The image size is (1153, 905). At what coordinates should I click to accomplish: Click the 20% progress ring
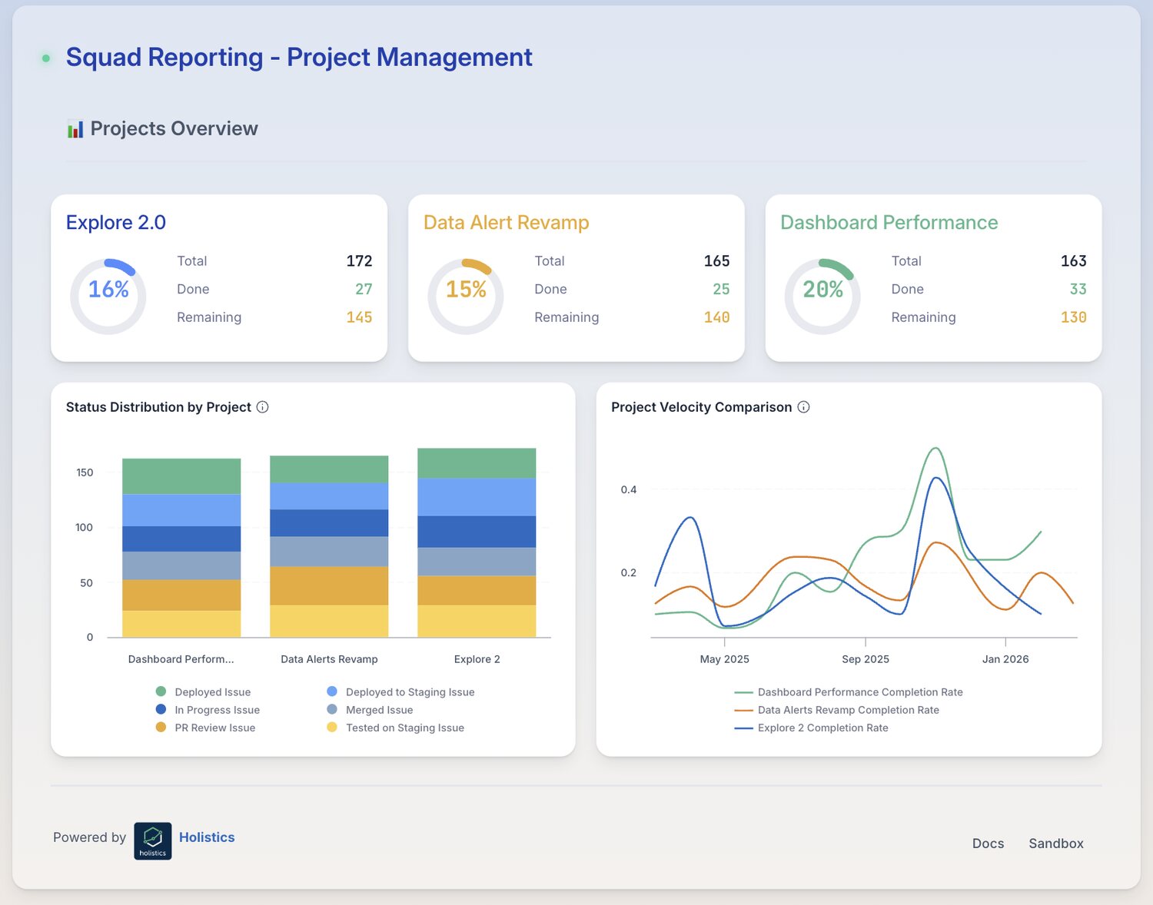pyautogui.click(x=822, y=297)
